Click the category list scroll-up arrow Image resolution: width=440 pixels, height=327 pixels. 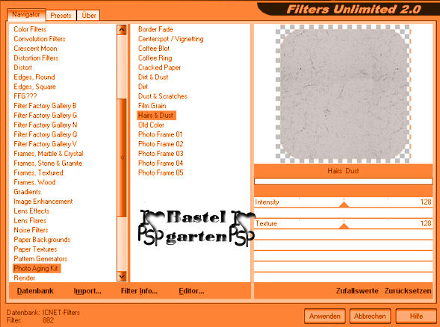[122, 30]
